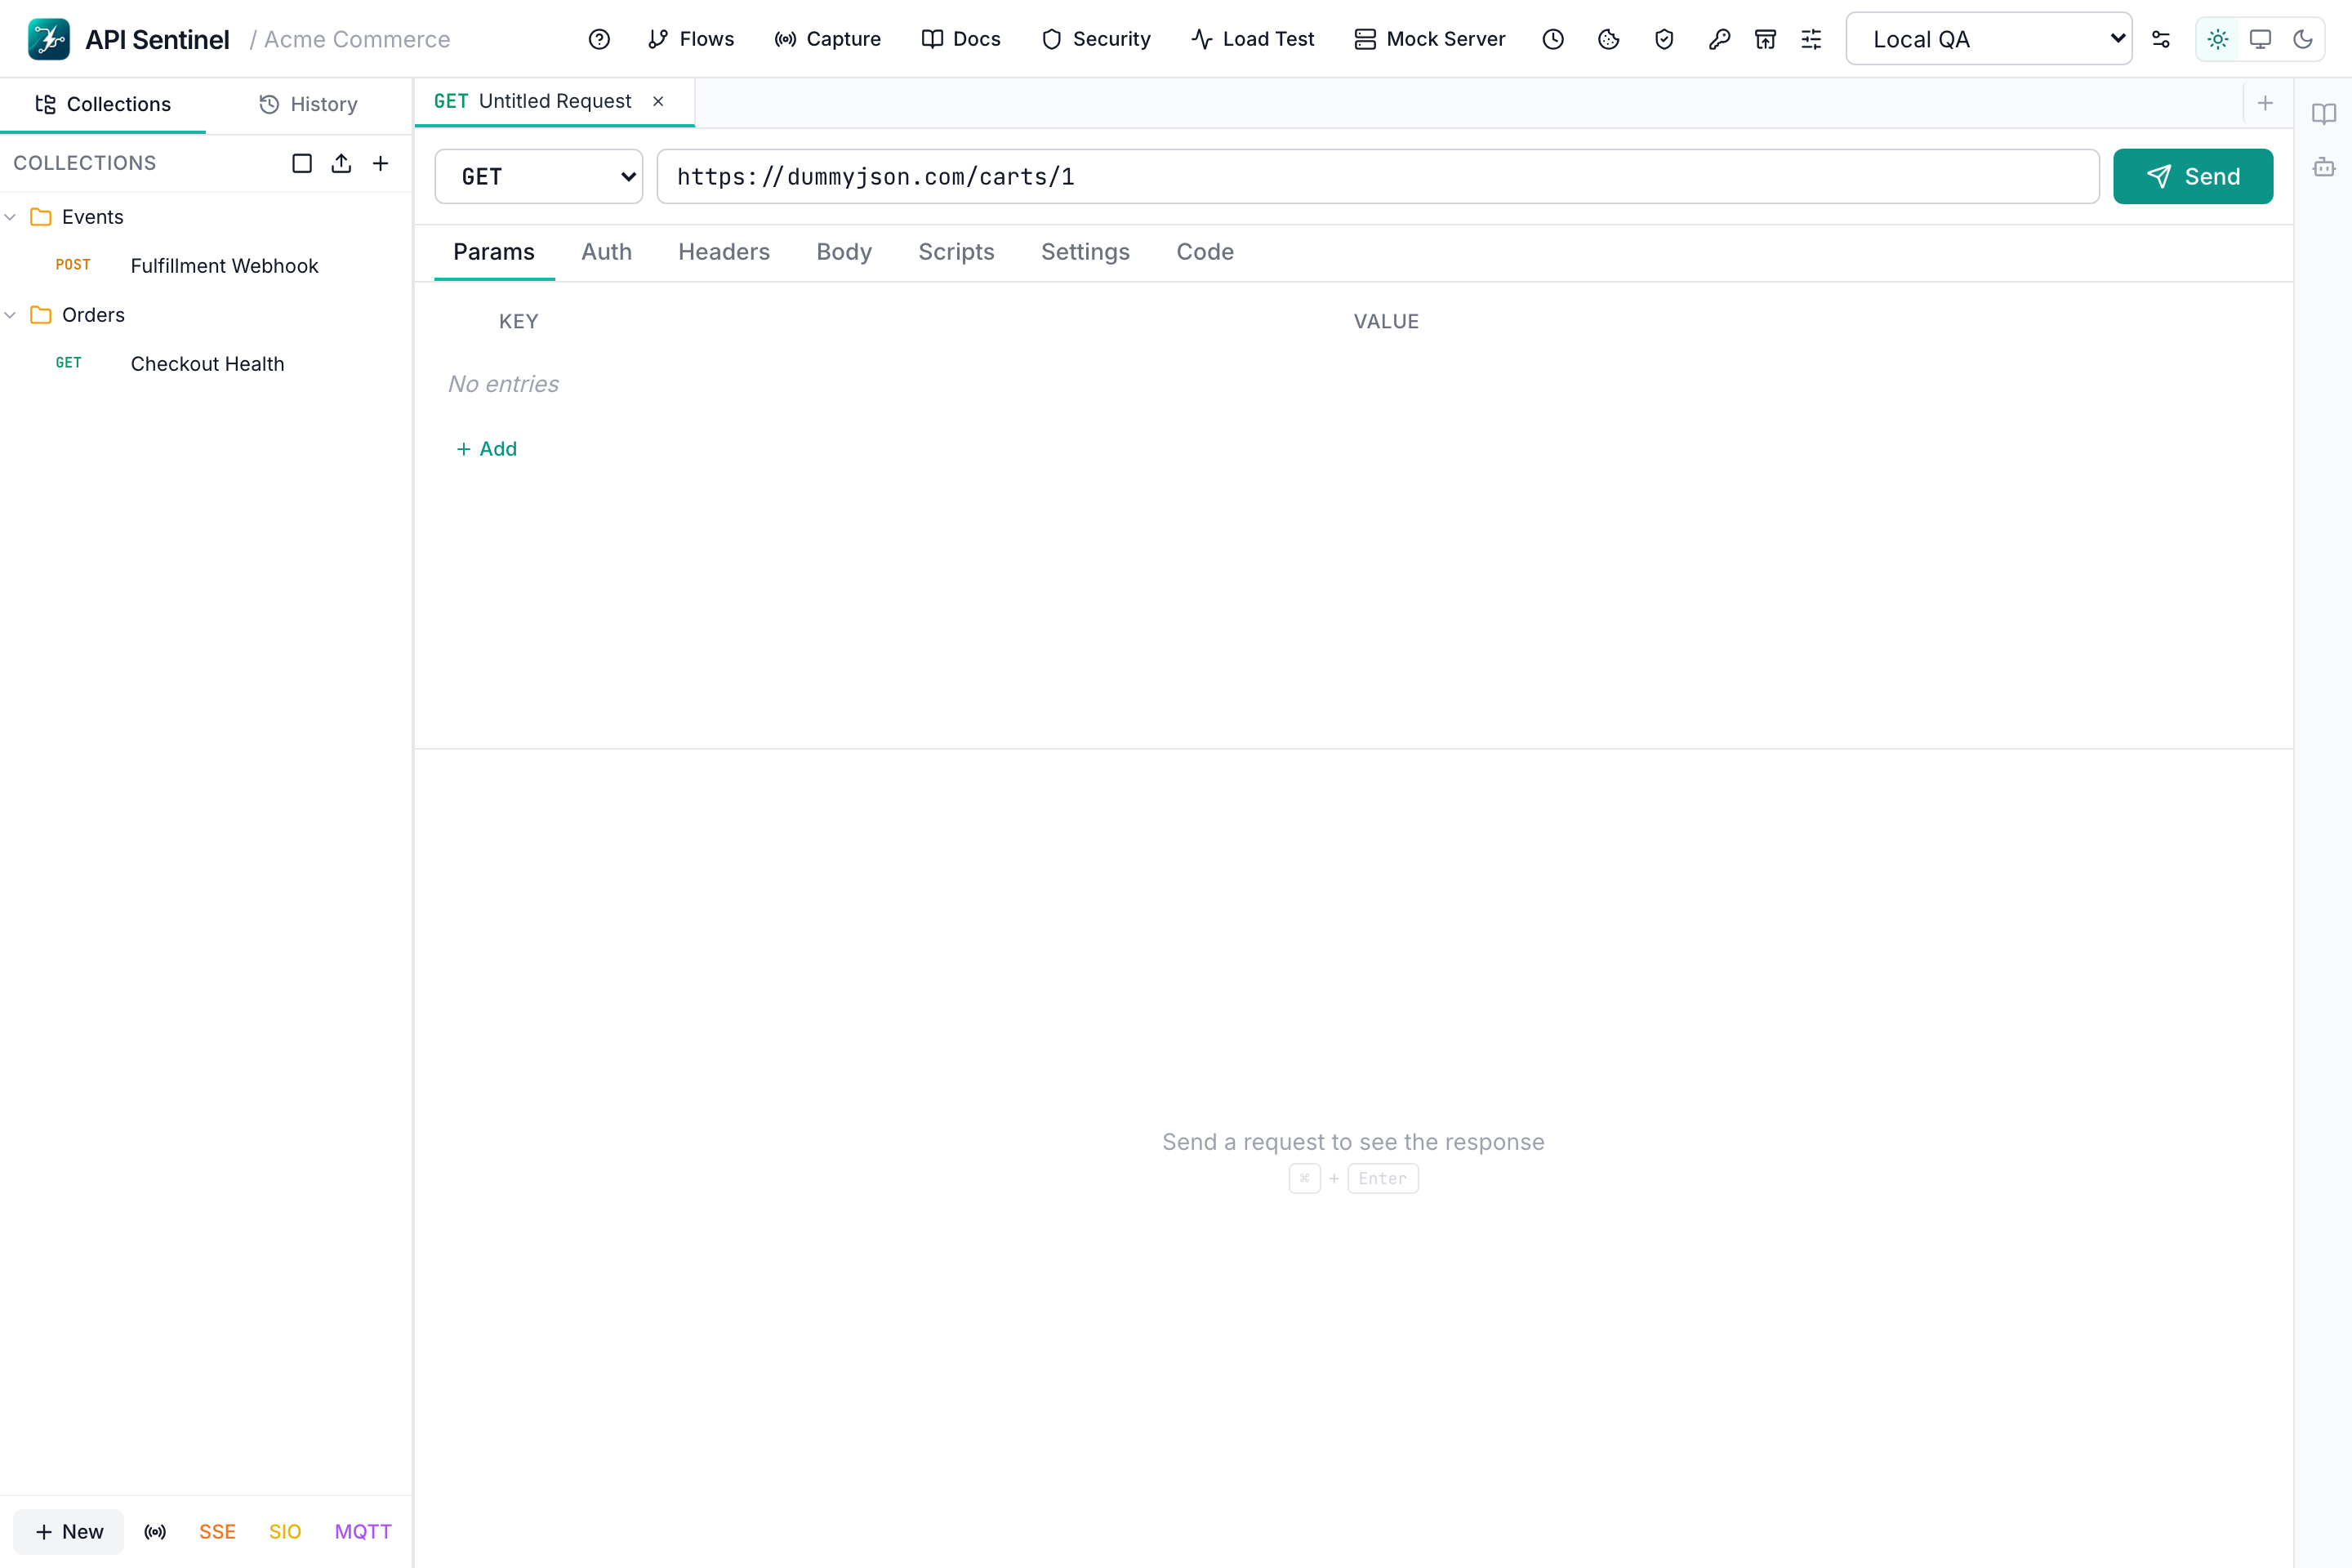Image resolution: width=2352 pixels, height=1568 pixels.
Task: Open the environment settings icon beside Local QA
Action: (2161, 39)
